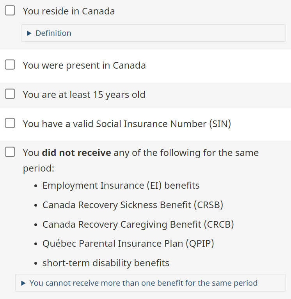Click the 'You were present in Canada' label
Screen dimensions: 291x299
(84, 65)
